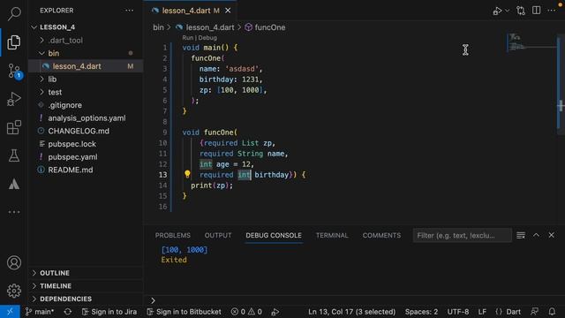This screenshot has width=565, height=318.
Task: Open the Testing flask view
Action: [x=14, y=155]
